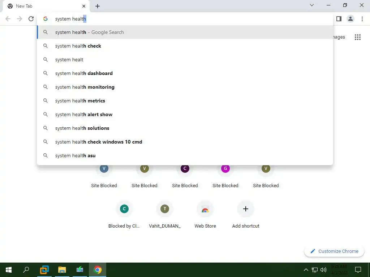Pick "system health check windows 10 cmd" suggestion

click(185, 142)
